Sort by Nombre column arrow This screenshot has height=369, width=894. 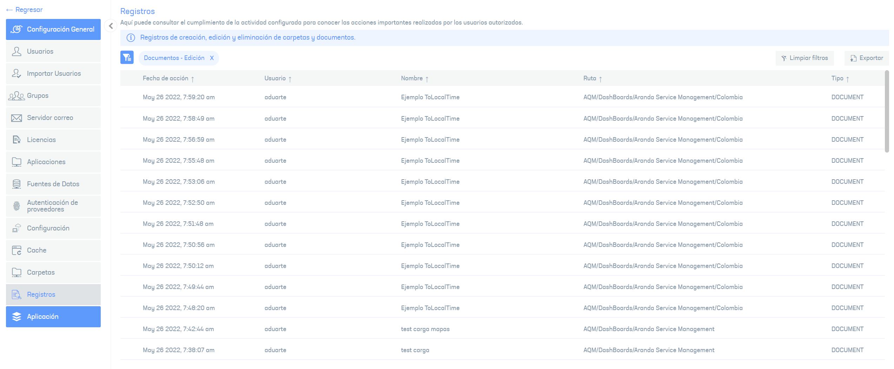point(427,79)
